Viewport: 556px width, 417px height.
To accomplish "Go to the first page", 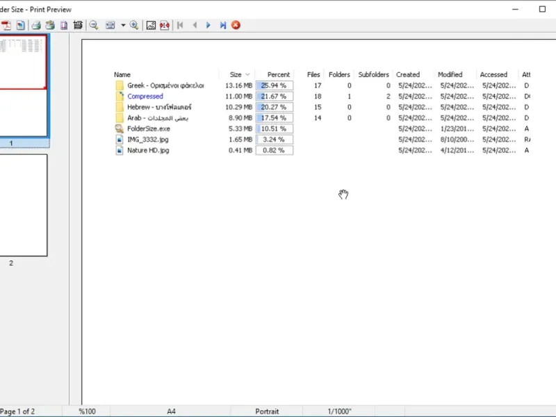I will pyautogui.click(x=181, y=25).
